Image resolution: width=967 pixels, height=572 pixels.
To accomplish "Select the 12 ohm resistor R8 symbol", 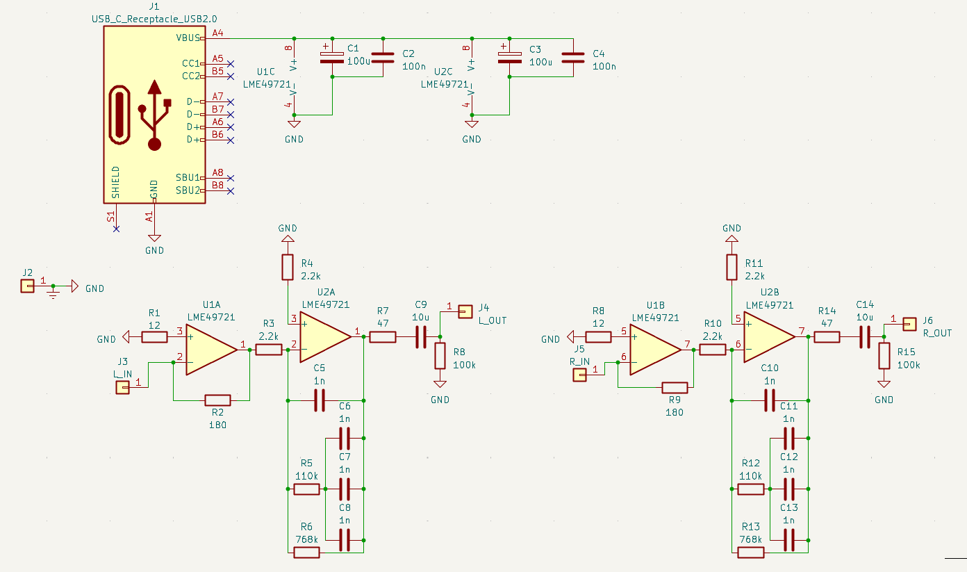I will coord(598,337).
